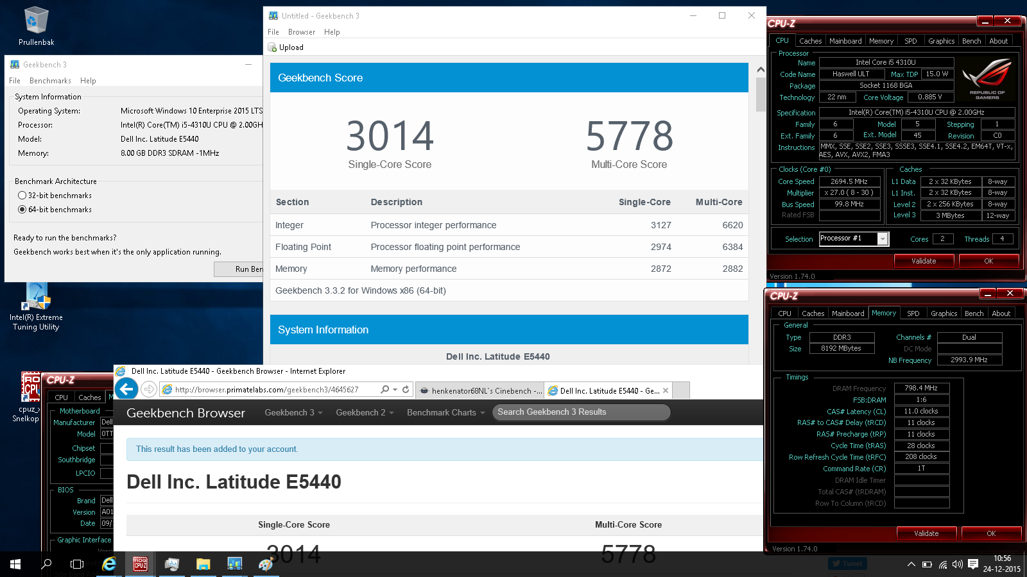This screenshot has height=577, width=1027.
Task: Switch to henkenator68NL's Cinebench browser tab
Action: click(x=480, y=390)
